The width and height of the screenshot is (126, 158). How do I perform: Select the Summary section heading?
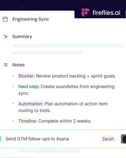[x=22, y=37]
